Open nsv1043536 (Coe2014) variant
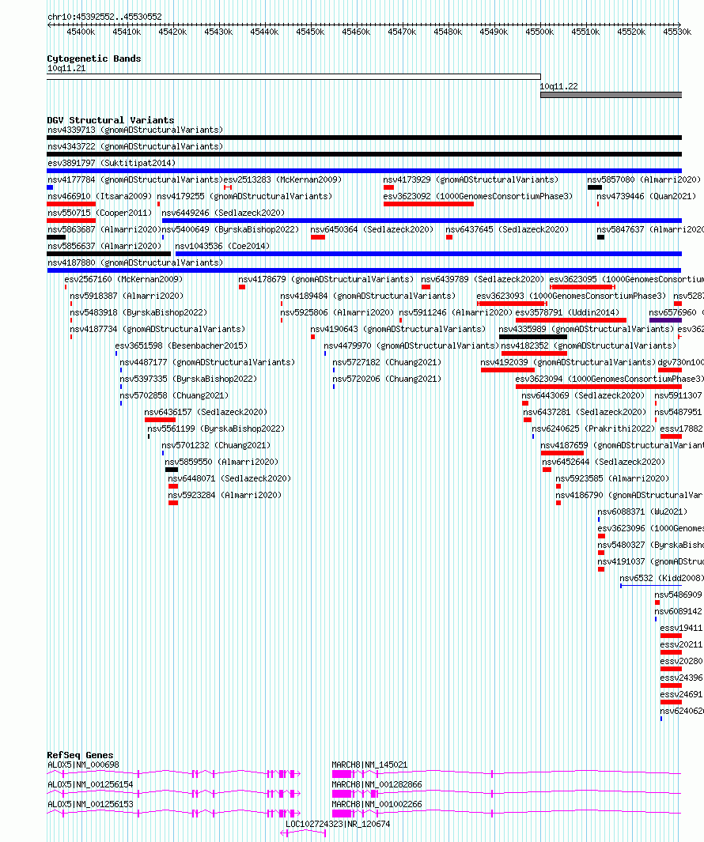704x842 pixels. click(222, 247)
